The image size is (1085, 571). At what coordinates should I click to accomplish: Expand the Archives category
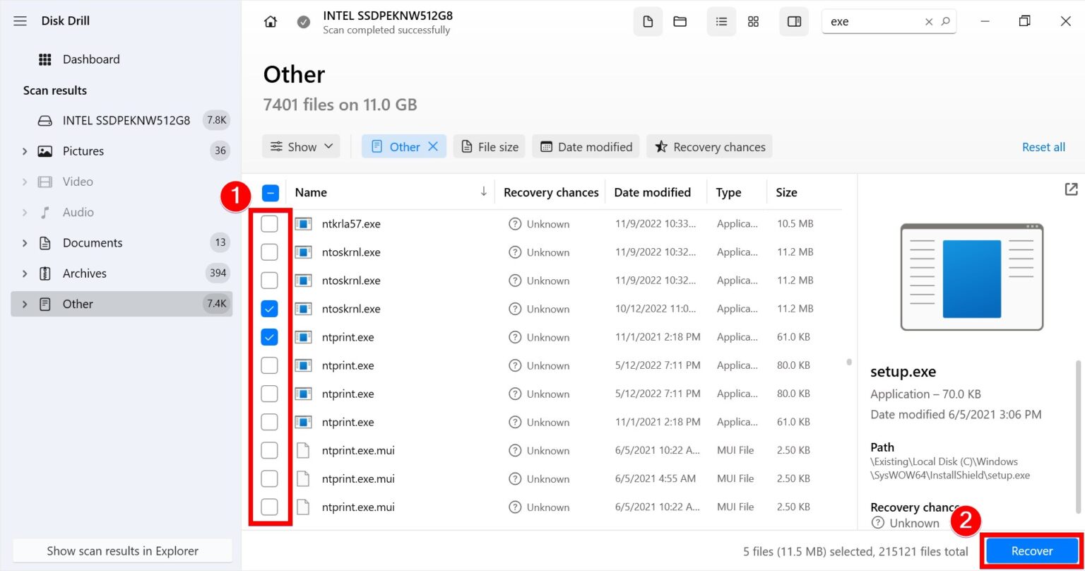click(25, 273)
